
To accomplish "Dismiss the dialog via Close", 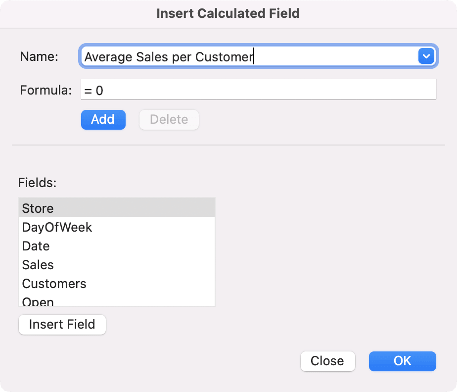I will 327,361.
